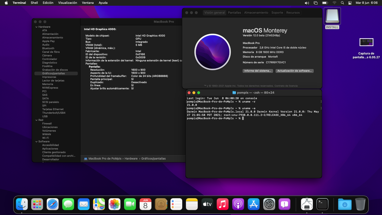Open System Preferences from the Dock
This screenshot has width=382, height=215.
pos(269,204)
